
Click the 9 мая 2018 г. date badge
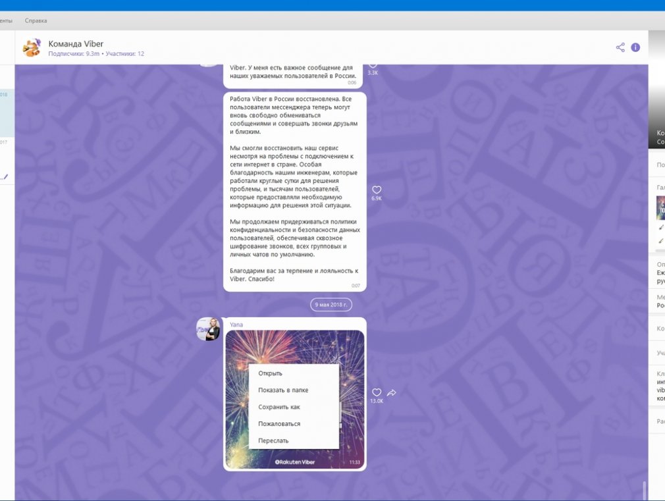331,305
